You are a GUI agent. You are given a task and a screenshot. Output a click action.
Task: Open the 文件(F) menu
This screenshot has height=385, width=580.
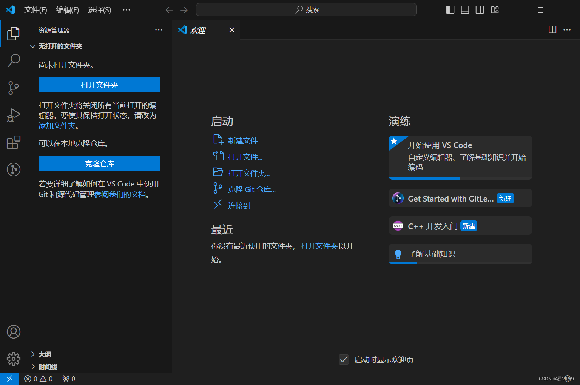point(36,10)
